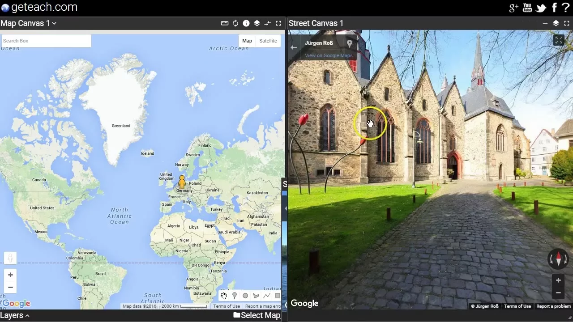Click the Algeria label on map
The image size is (573, 322).
pyautogui.click(x=173, y=226)
